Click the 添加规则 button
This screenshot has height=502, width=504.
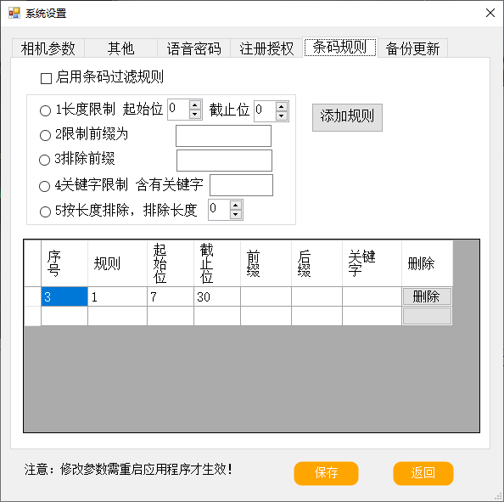[x=347, y=117]
